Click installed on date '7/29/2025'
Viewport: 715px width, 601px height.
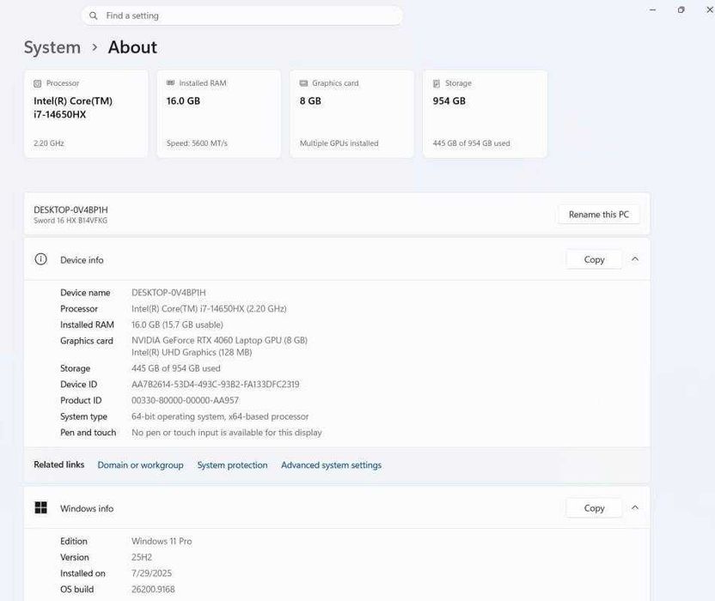click(x=151, y=574)
